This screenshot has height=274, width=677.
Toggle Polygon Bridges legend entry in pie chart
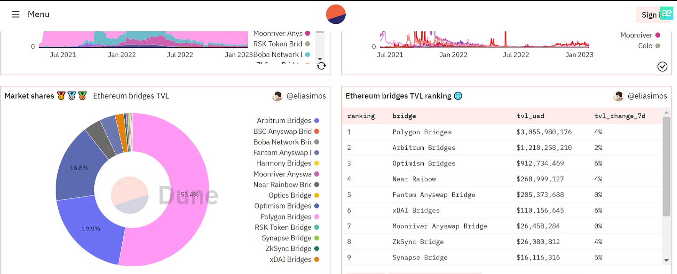[286, 217]
